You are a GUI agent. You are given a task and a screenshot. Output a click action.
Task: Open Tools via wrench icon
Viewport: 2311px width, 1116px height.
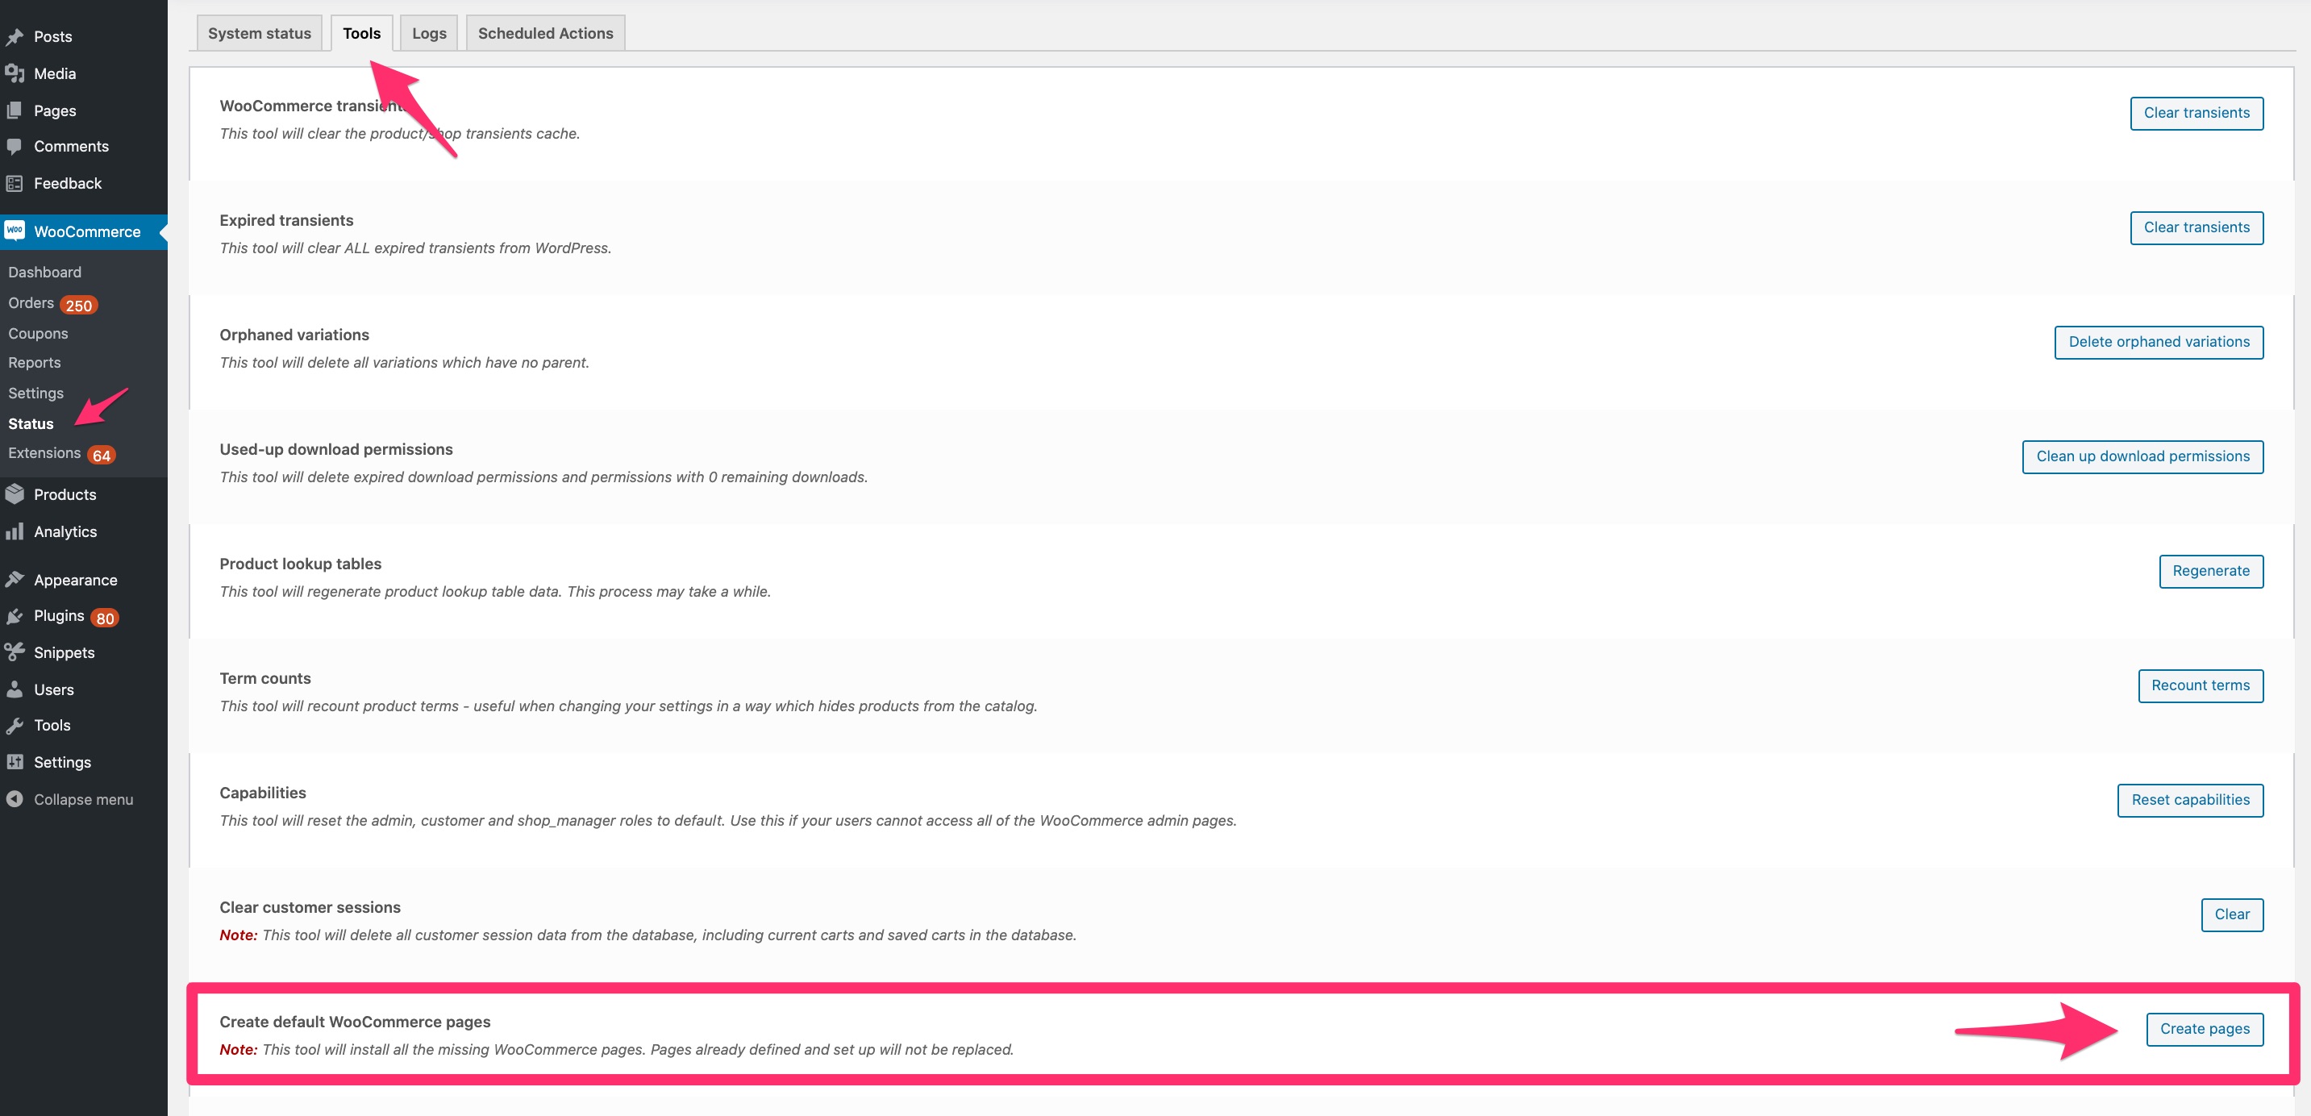click(15, 724)
